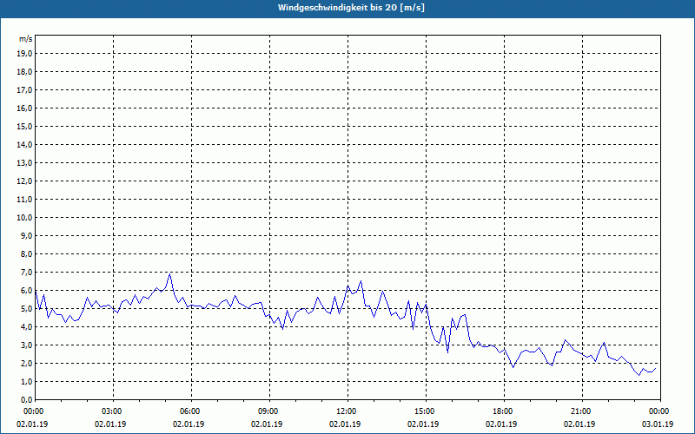Click the 03:00 time axis label
This screenshot has width=695, height=434.
click(114, 411)
